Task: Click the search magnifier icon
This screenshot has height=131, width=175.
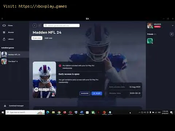Action: pos(46,25)
